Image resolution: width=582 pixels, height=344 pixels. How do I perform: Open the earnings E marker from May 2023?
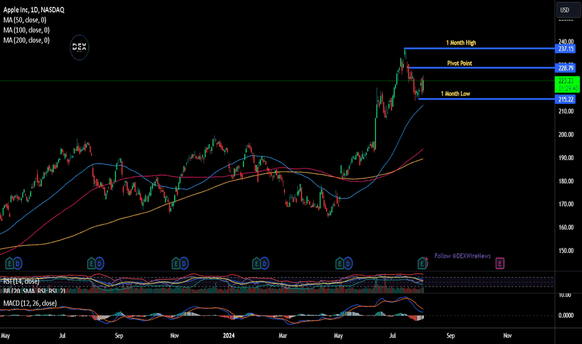click(9, 264)
